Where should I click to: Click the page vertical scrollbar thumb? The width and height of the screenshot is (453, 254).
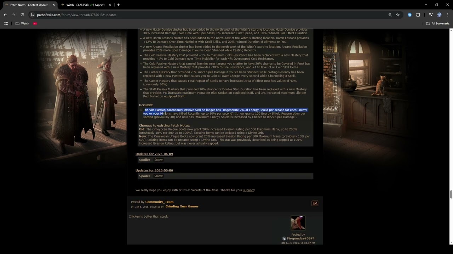451,194
